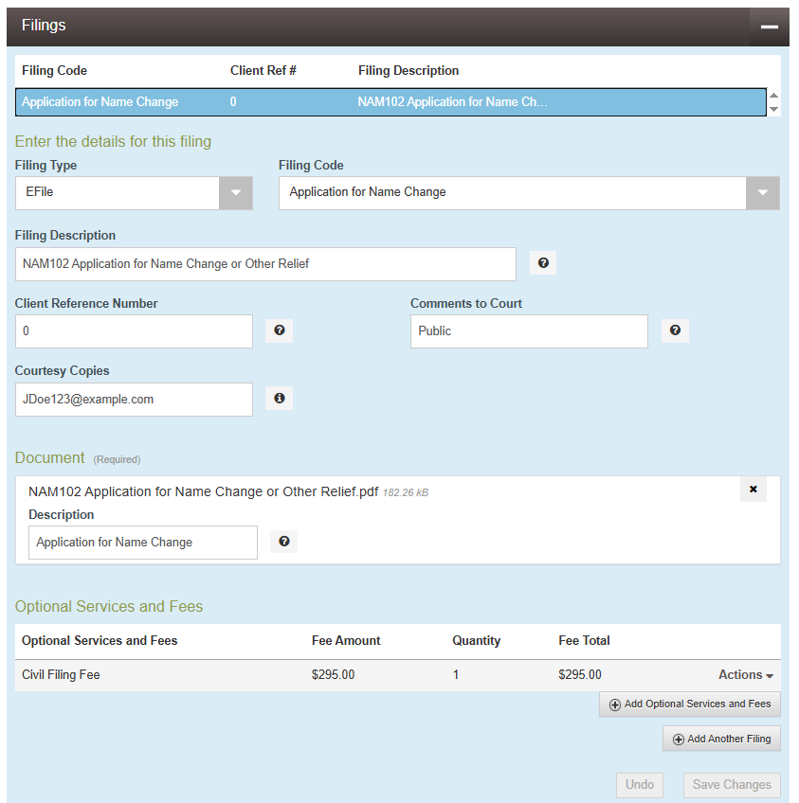Select the Application for Name Change filing row
799x803 pixels.
point(390,102)
